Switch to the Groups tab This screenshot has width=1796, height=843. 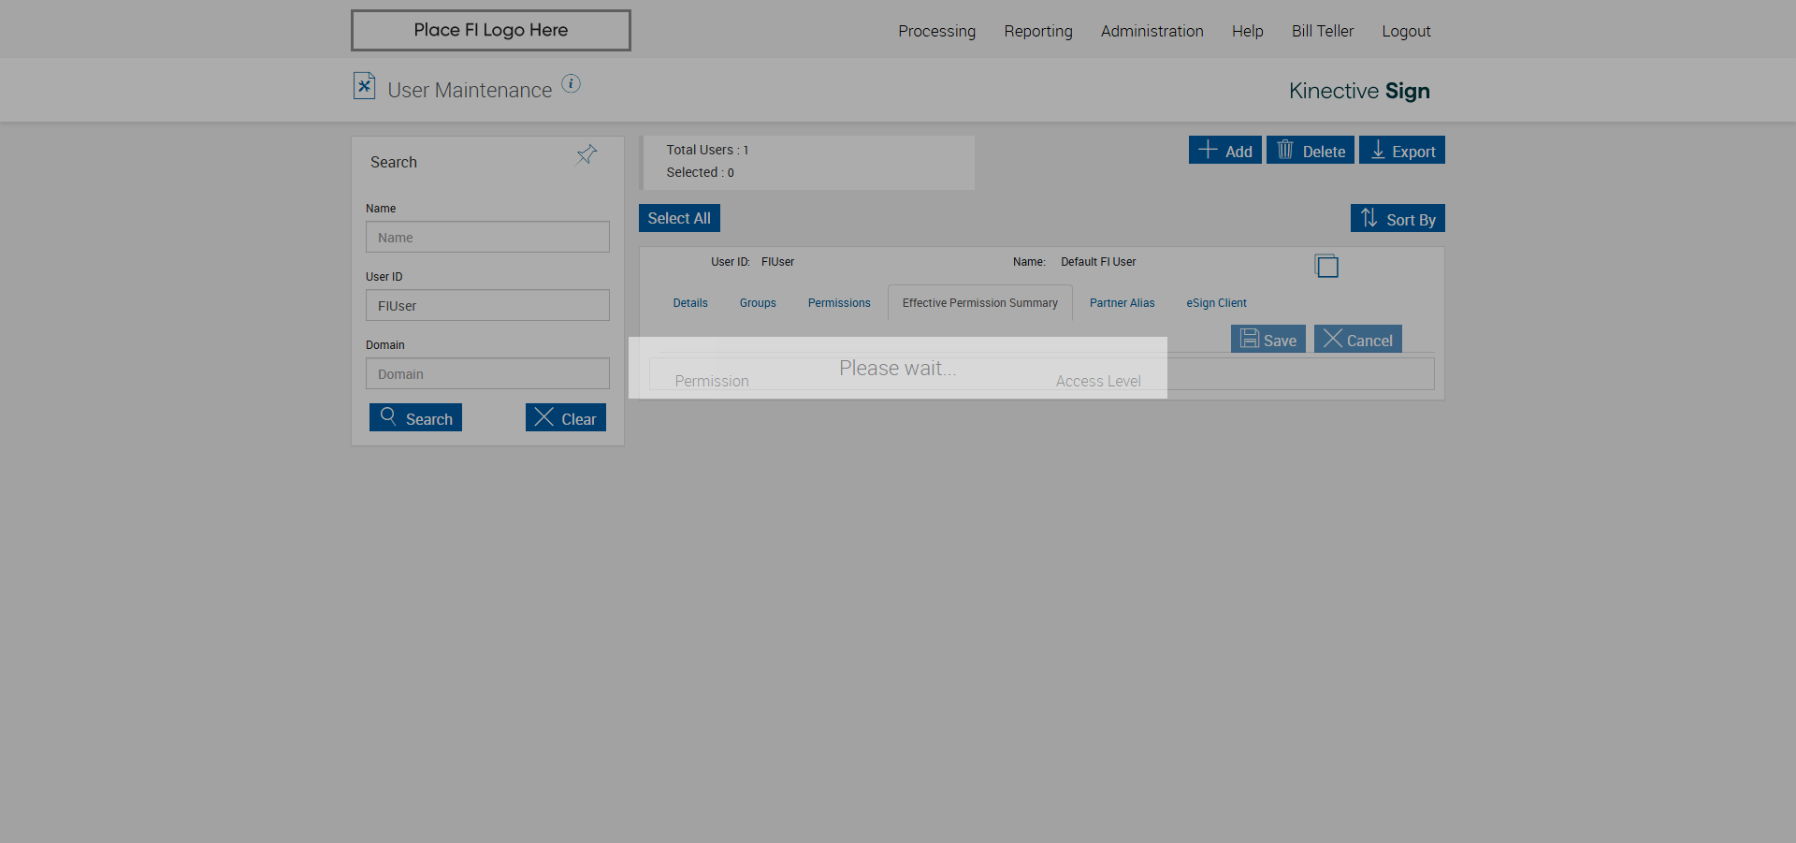pyautogui.click(x=758, y=303)
